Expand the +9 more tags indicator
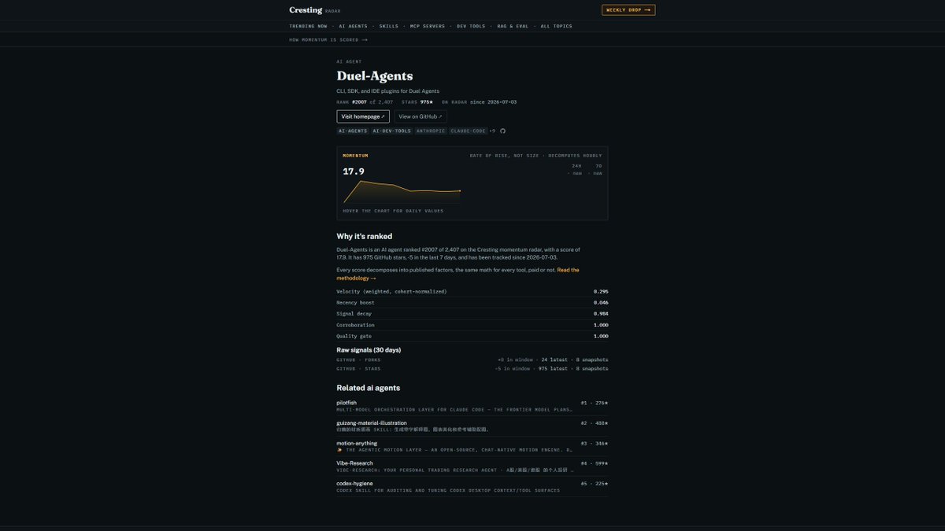The height and width of the screenshot is (531, 945). 492,131
